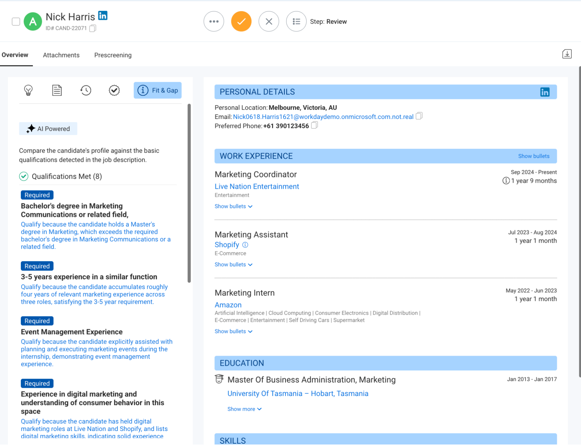Viewport: 581px width, 446px height.
Task: Click the Qualifications Met green check icon
Action: coord(24,176)
